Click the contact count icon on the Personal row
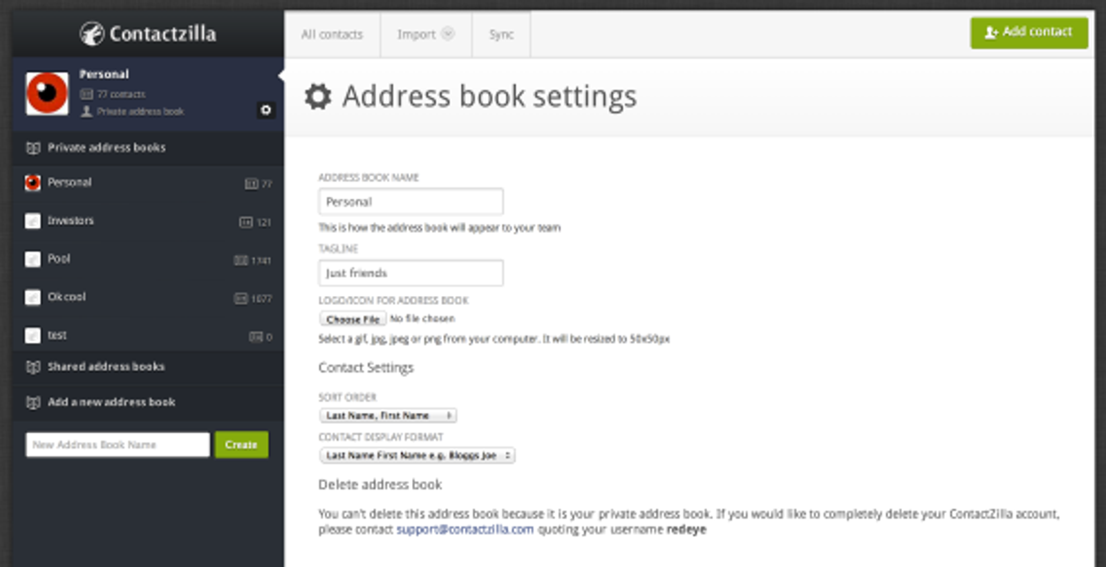This screenshot has width=1106, height=567. (252, 184)
